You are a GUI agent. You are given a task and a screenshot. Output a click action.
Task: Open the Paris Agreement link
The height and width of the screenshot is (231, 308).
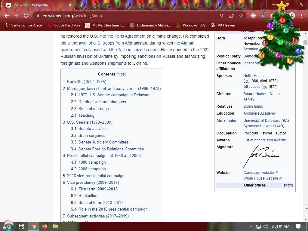point(130,36)
